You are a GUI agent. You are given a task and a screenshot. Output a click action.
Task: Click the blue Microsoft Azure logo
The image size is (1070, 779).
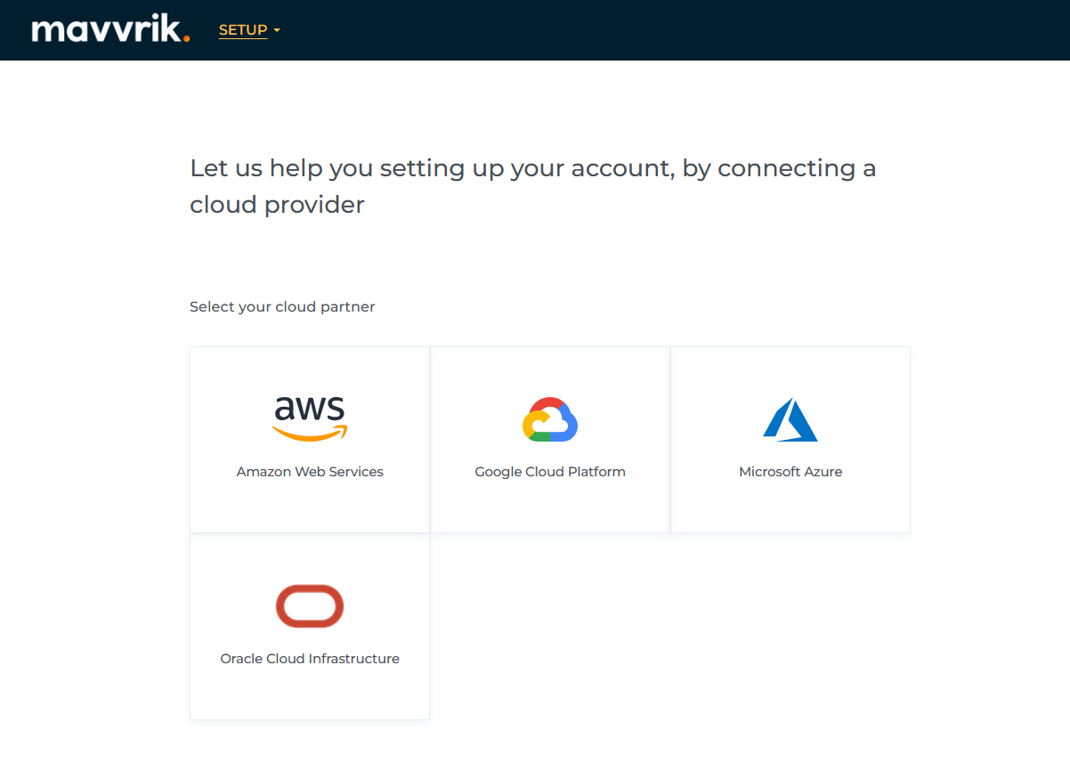point(790,419)
